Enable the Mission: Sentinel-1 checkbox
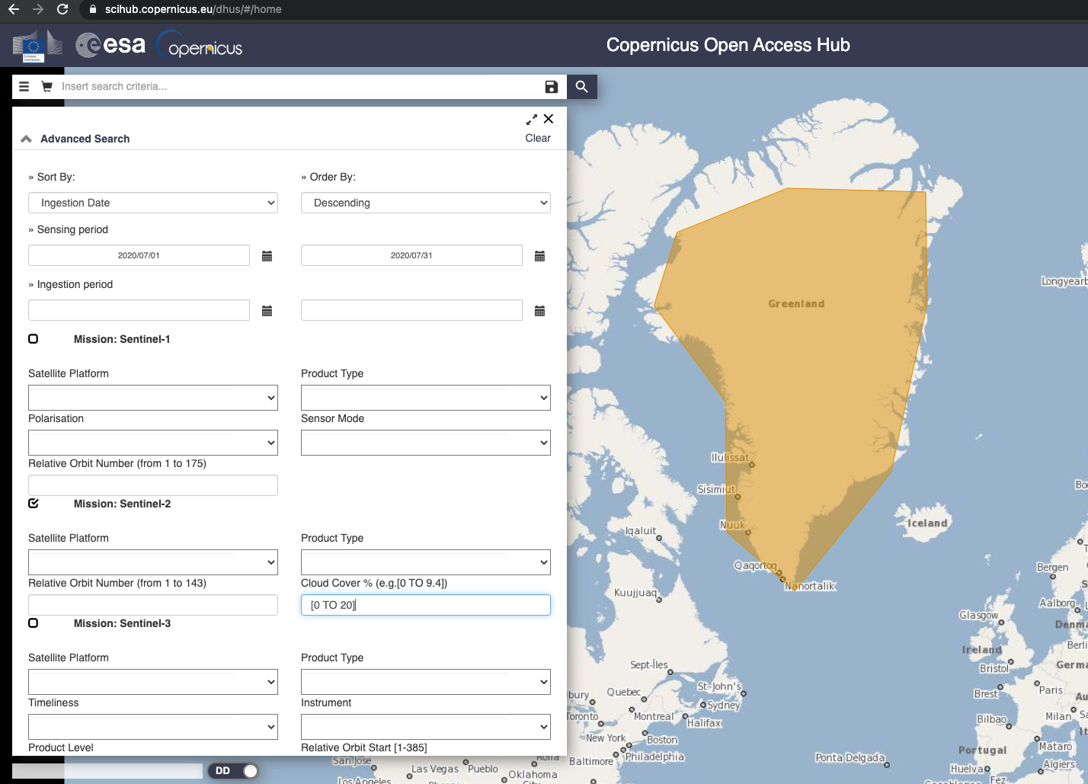Screen dimensions: 1088x784 (34, 339)
